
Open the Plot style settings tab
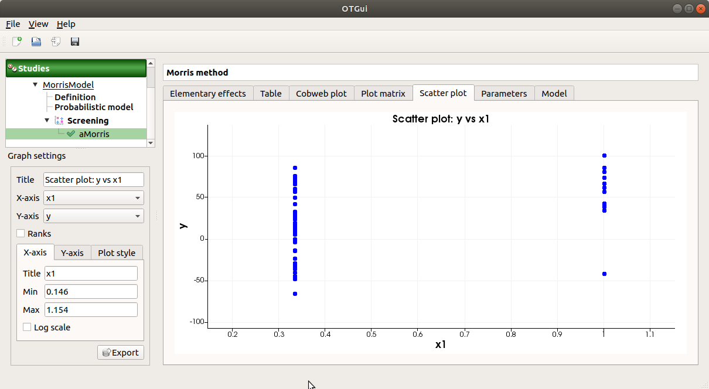(117, 253)
